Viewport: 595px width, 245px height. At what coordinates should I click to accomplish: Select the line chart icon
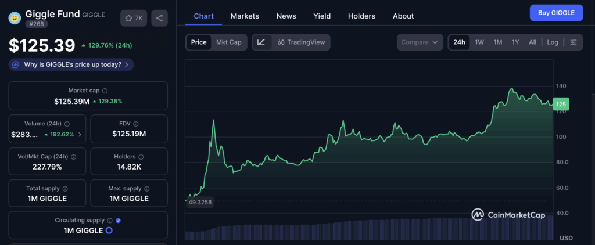click(x=261, y=42)
